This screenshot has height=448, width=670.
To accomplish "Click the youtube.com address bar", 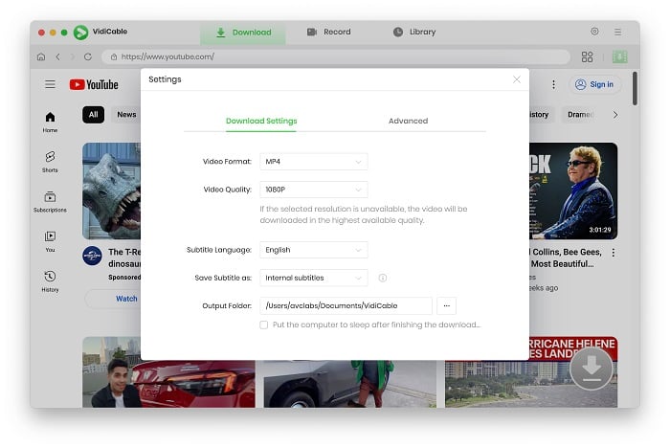I will pos(335,56).
